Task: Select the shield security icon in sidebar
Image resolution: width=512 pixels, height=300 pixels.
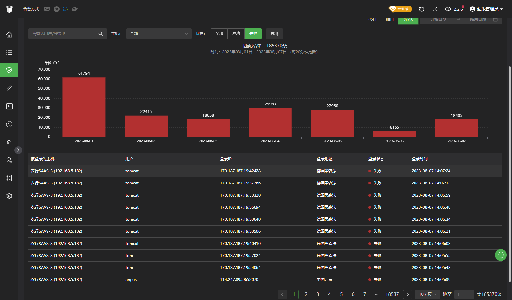Action: [9, 70]
